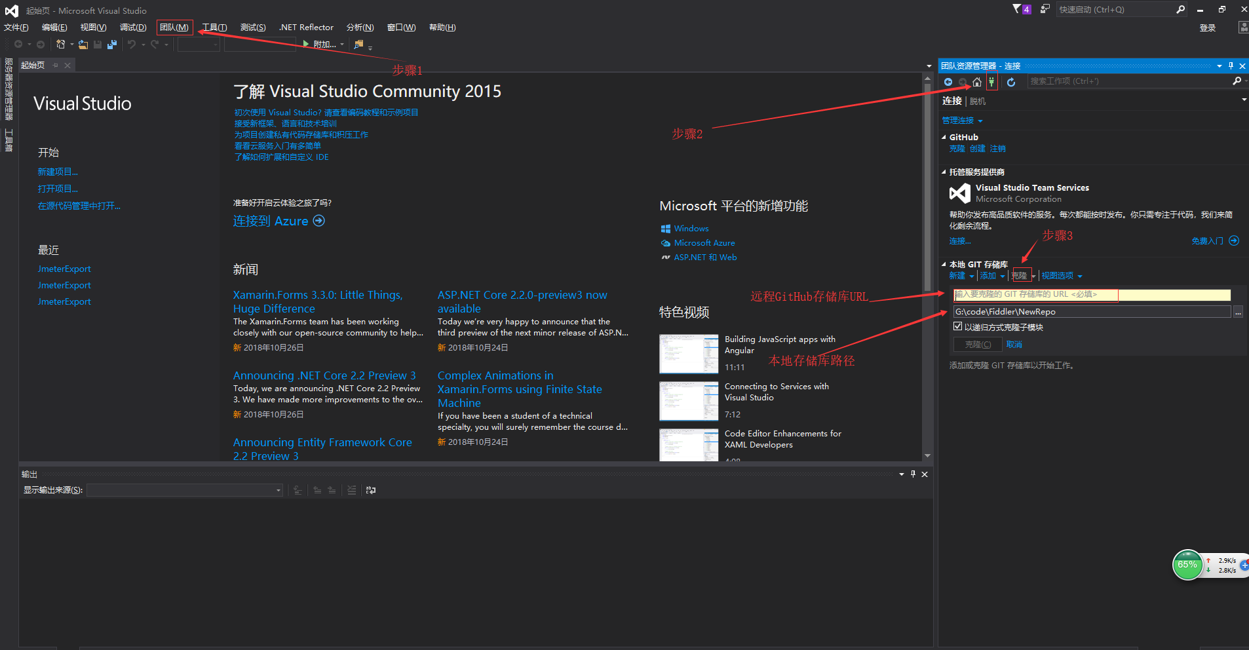Open the 文件(F) menu

pyautogui.click(x=16, y=28)
